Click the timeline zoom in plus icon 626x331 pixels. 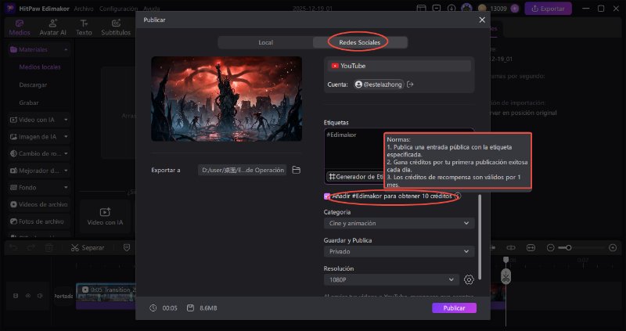click(x=613, y=248)
